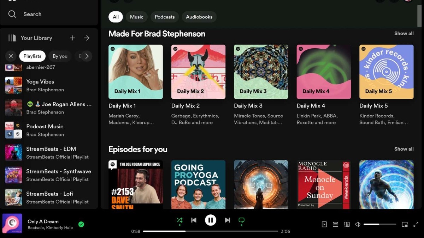Open the Search page in sidebar

(25, 14)
